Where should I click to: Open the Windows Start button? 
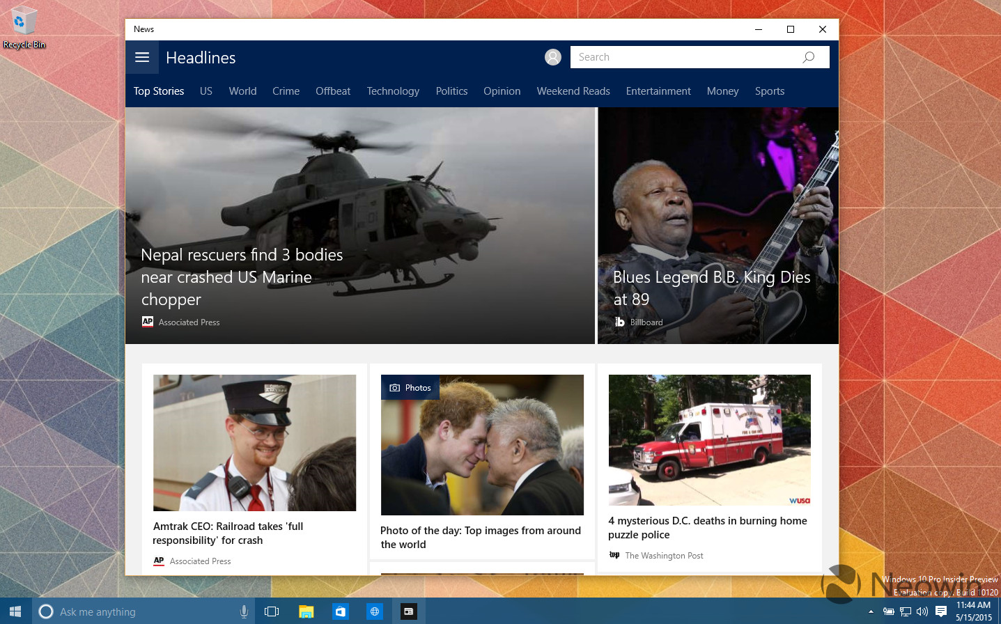15,611
